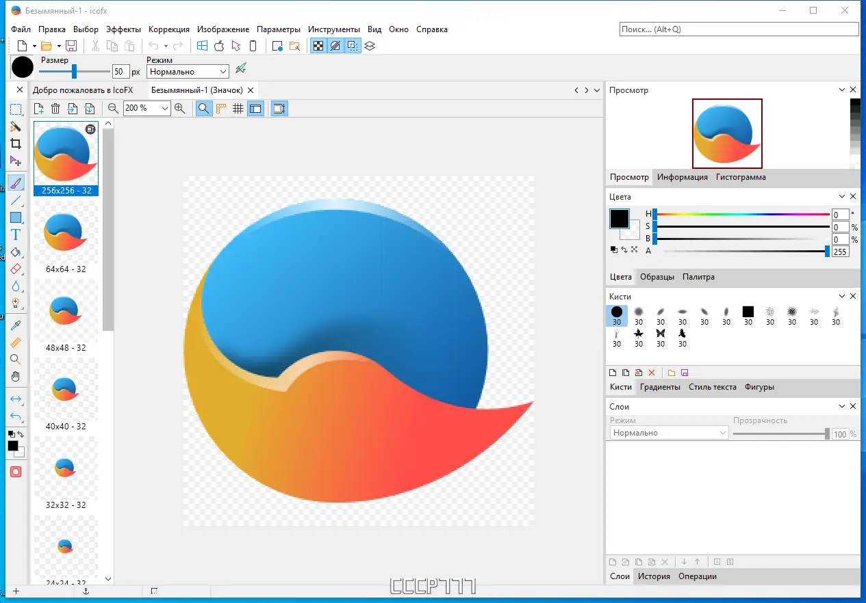866x603 pixels.
Task: Delete image using the trash icon
Action: click(55, 108)
